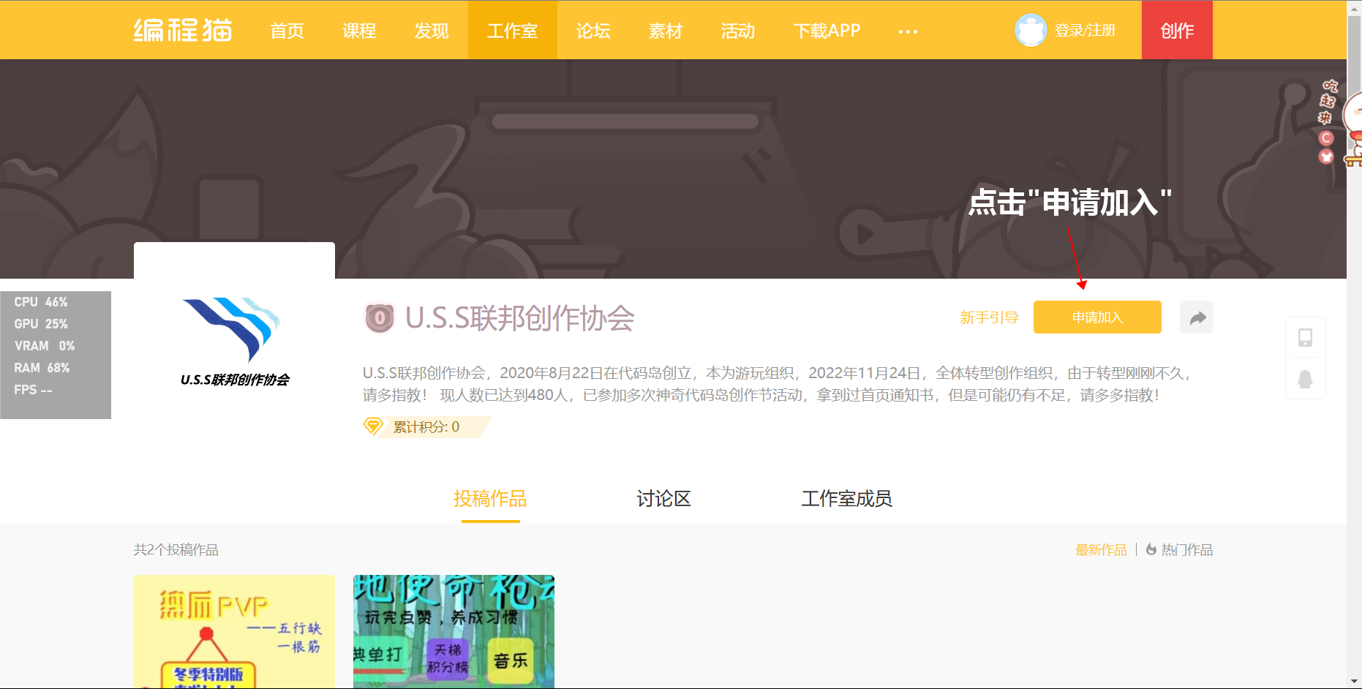1362x689 pixels.
Task: Click the QQ penguin icon in sidebar
Action: [x=1305, y=379]
